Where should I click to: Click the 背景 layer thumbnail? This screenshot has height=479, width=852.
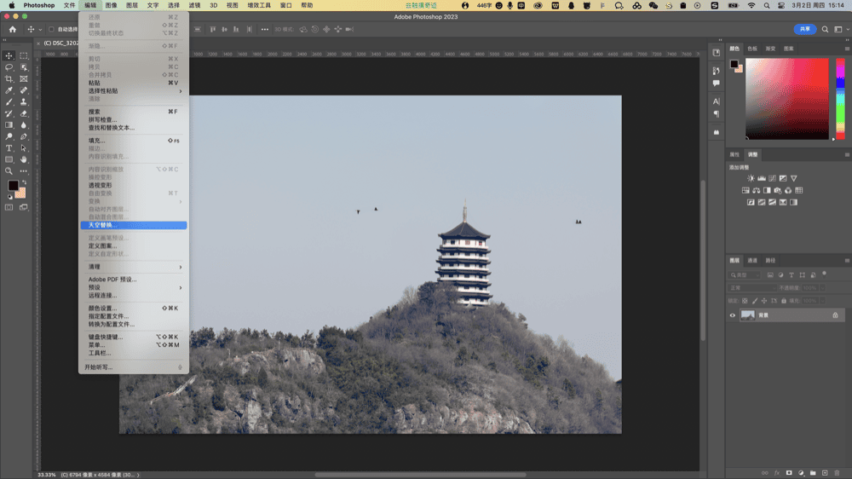pyautogui.click(x=748, y=315)
